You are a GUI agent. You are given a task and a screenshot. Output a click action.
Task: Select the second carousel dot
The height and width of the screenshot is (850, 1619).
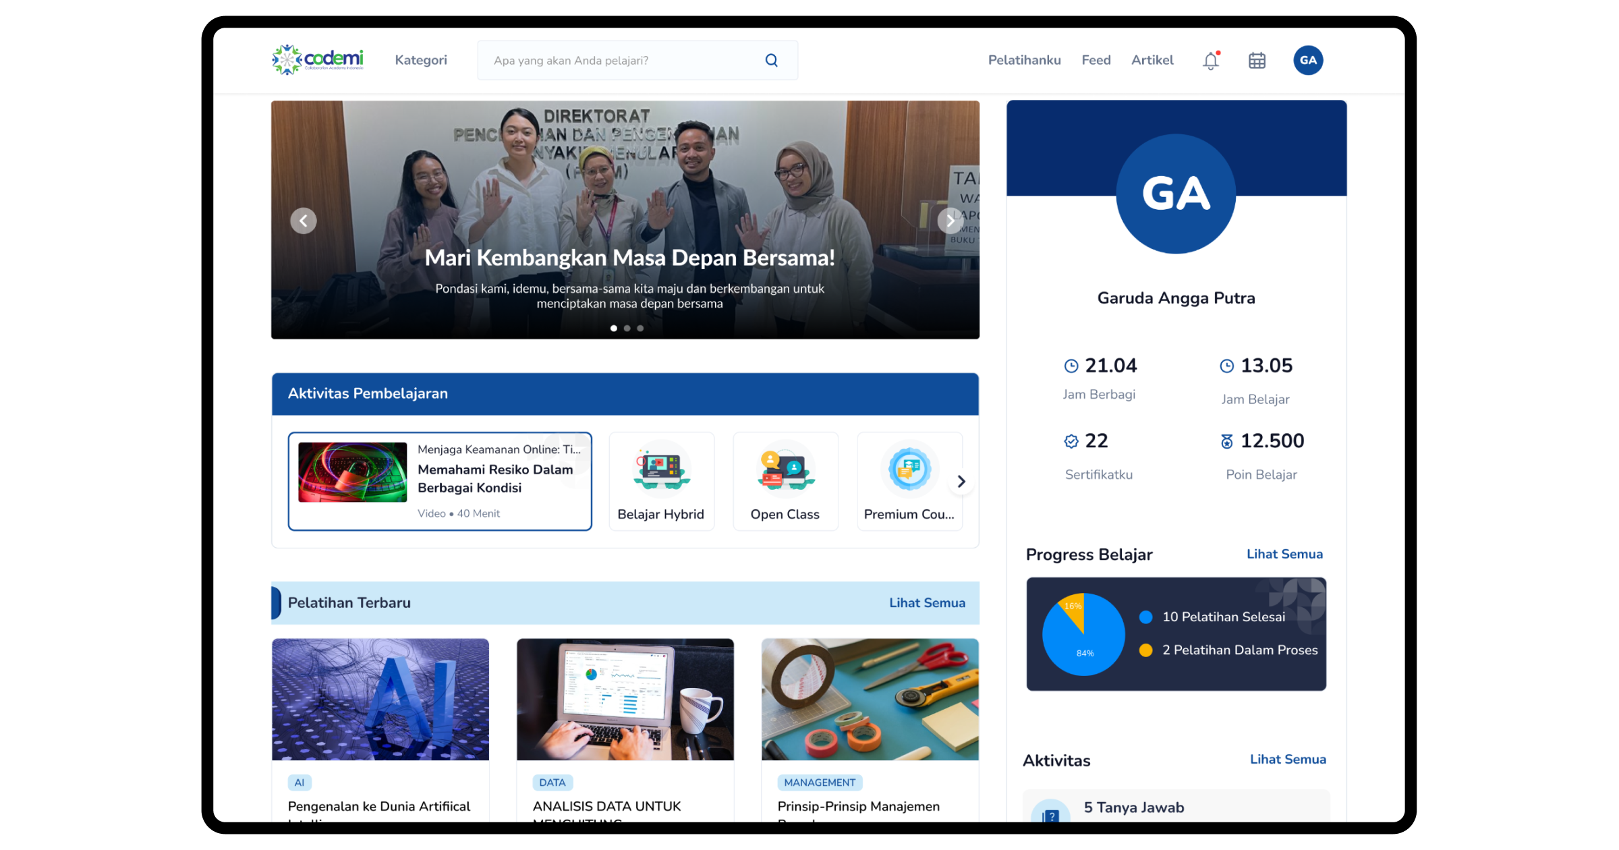627,329
